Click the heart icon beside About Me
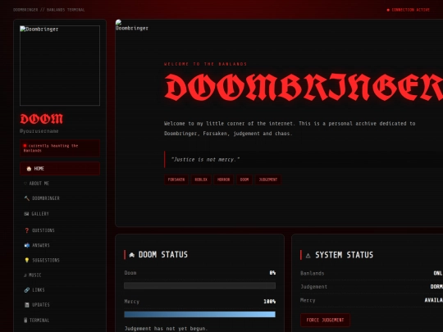 click(x=25, y=184)
